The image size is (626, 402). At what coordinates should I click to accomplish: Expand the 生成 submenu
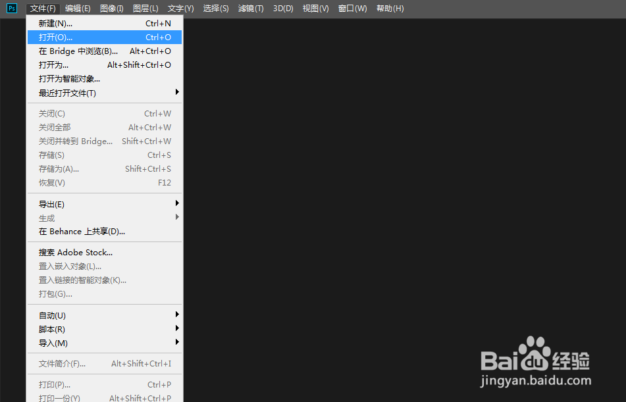point(105,218)
